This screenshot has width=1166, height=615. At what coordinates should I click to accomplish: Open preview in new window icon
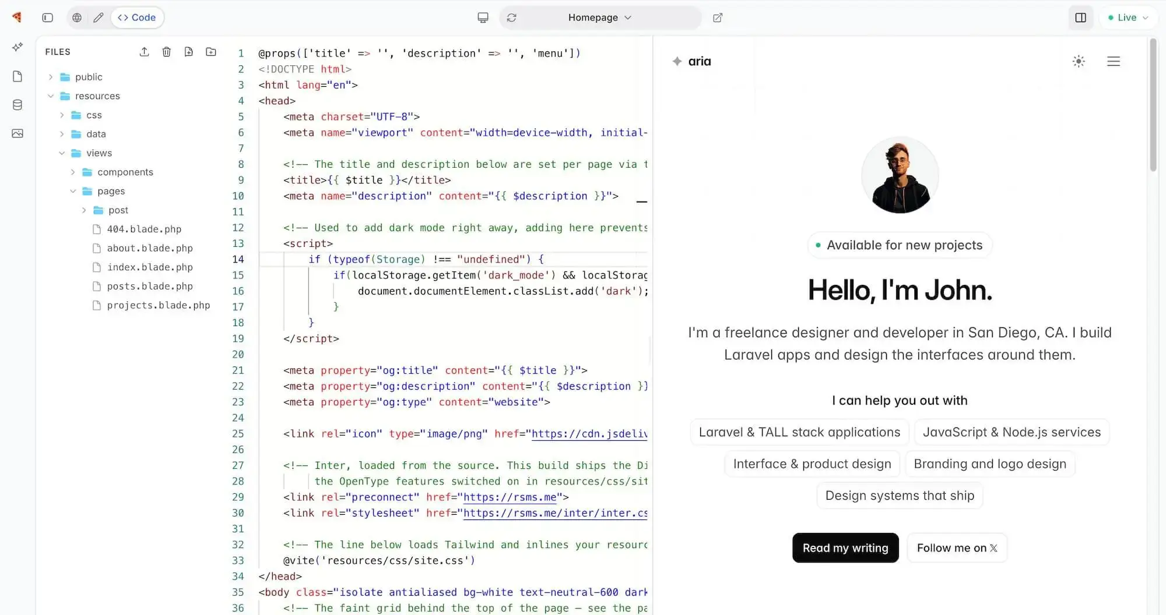point(718,17)
